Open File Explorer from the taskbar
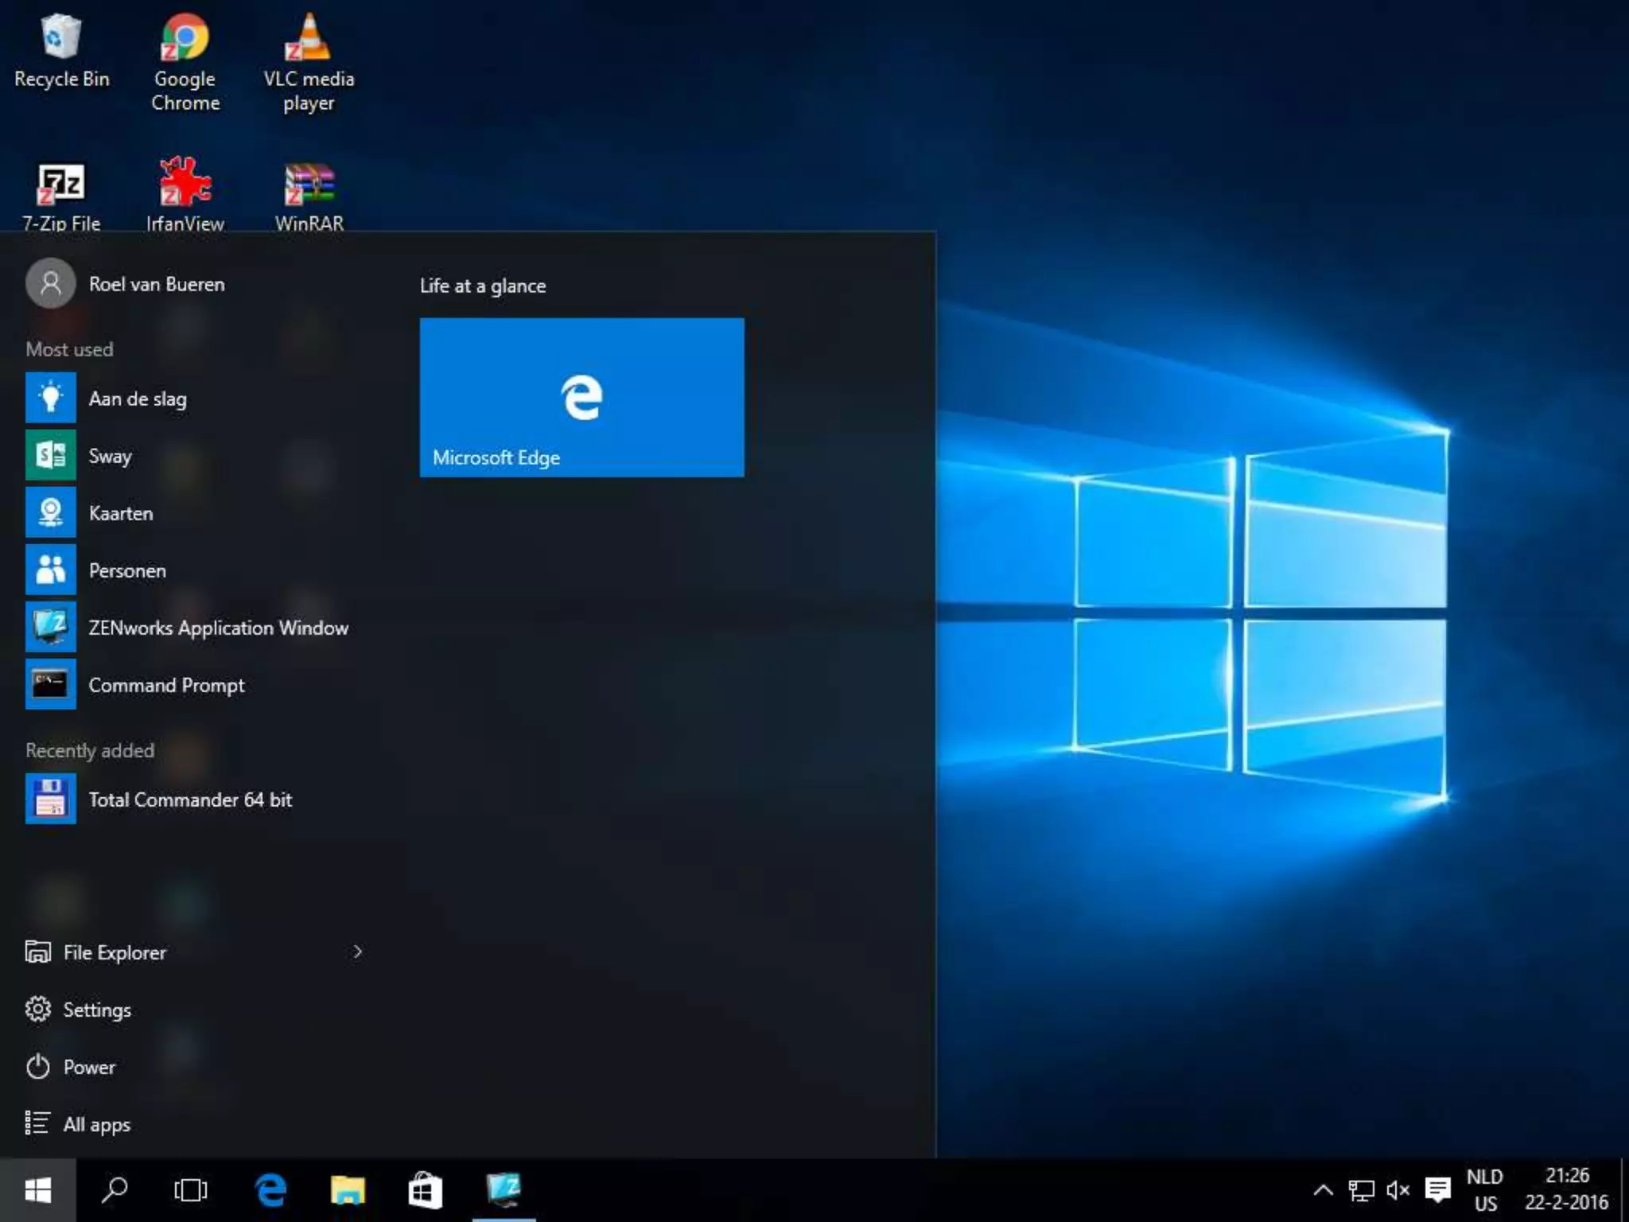The width and height of the screenshot is (1629, 1222). (x=348, y=1190)
